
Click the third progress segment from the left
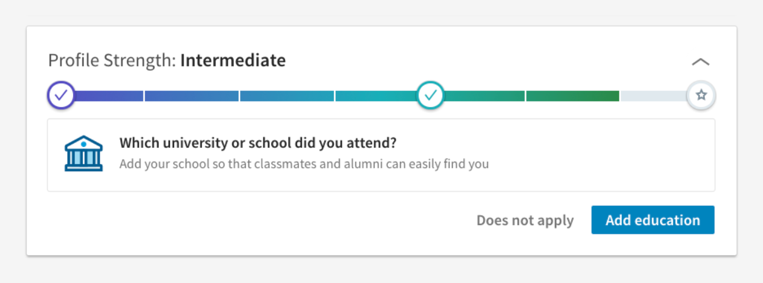point(287,96)
